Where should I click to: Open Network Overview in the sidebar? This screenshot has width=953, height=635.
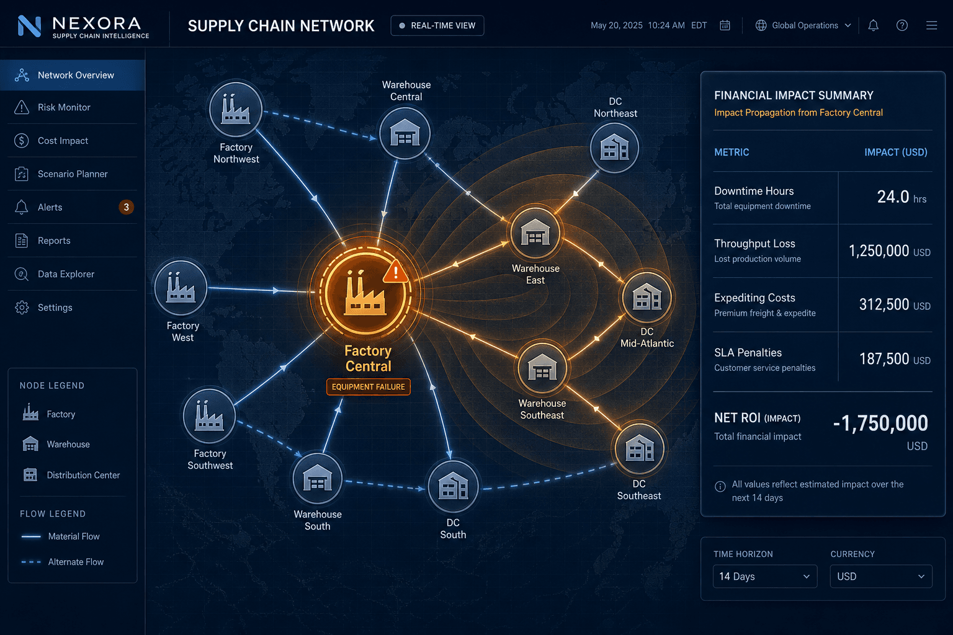(73, 75)
